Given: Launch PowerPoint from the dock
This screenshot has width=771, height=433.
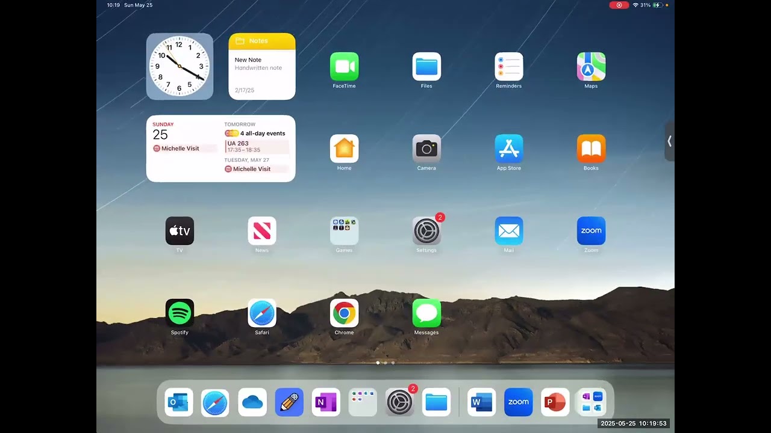Looking at the screenshot, I should (x=555, y=402).
